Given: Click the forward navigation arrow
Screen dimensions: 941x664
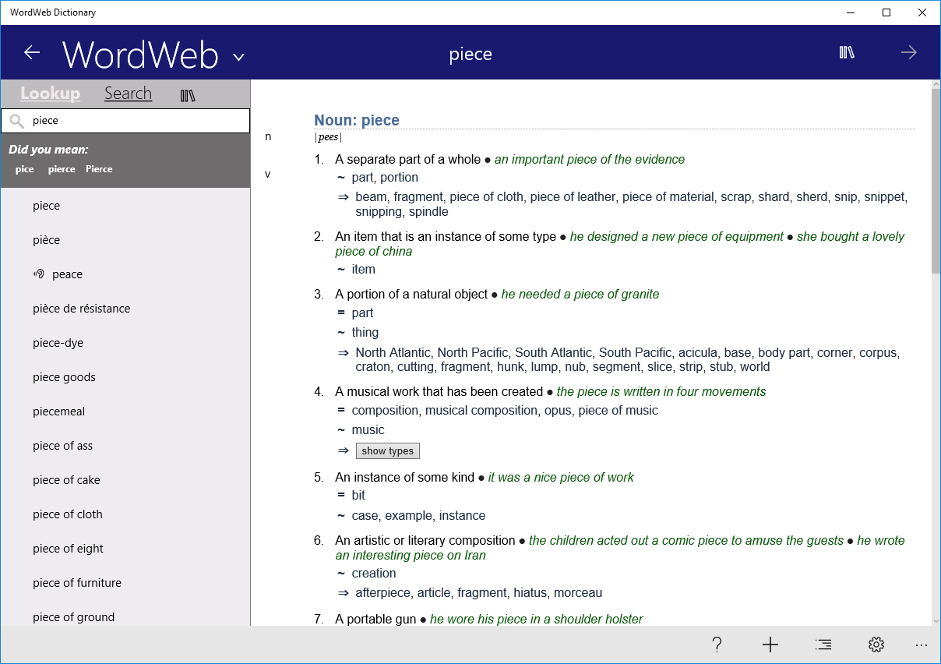Looking at the screenshot, I should click(x=908, y=52).
